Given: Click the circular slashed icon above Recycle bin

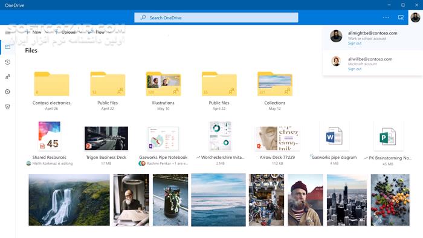Looking at the screenshot, I should coord(7,92).
